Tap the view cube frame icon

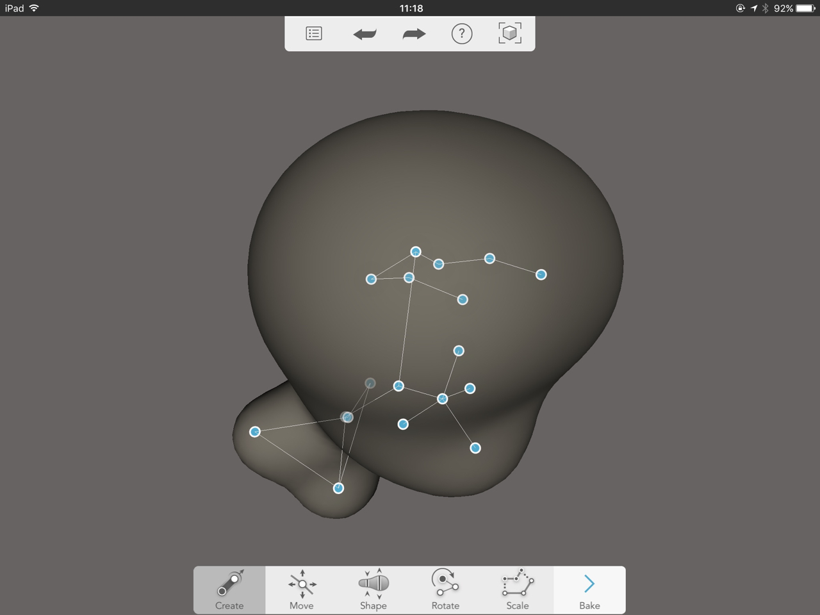coord(510,33)
